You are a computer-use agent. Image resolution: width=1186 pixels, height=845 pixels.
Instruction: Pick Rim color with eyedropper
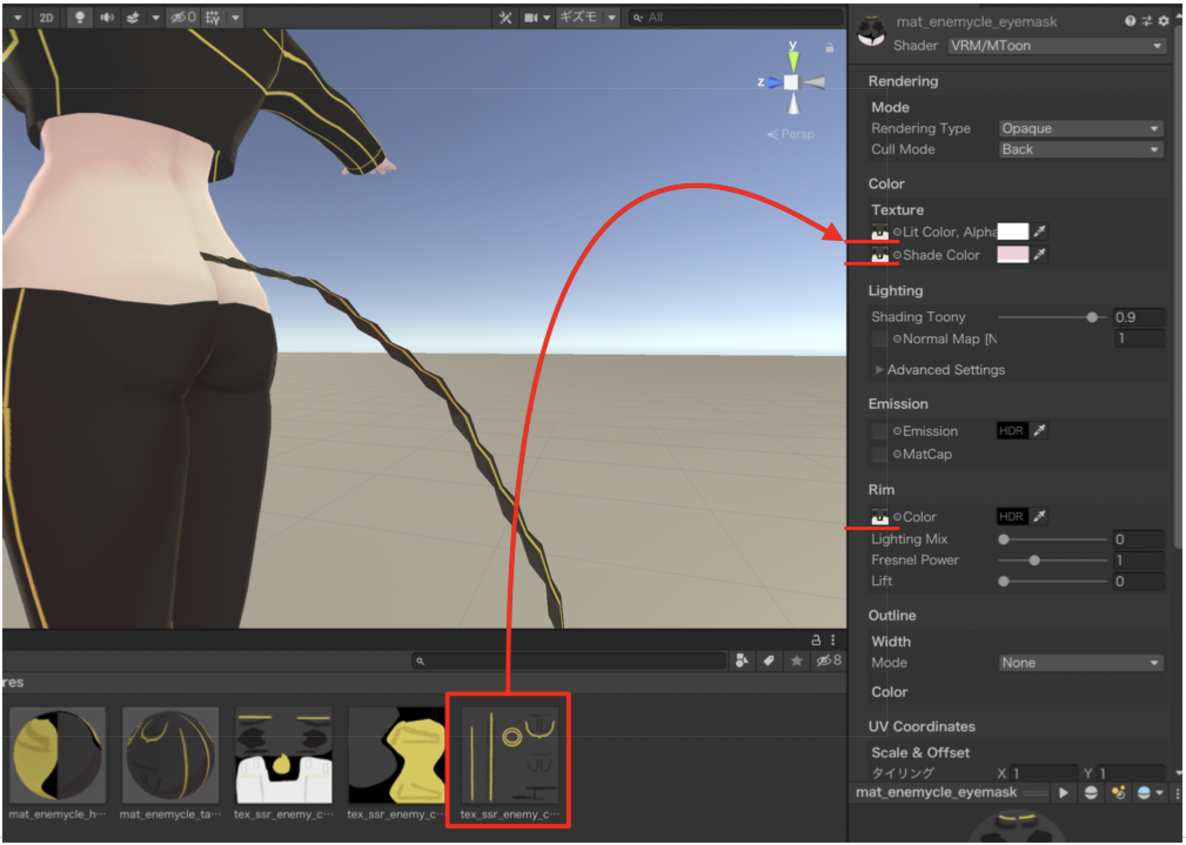point(1040,517)
